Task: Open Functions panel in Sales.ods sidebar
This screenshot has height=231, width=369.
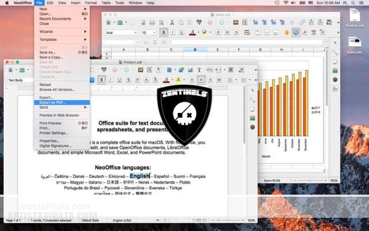Action: click(x=335, y=89)
